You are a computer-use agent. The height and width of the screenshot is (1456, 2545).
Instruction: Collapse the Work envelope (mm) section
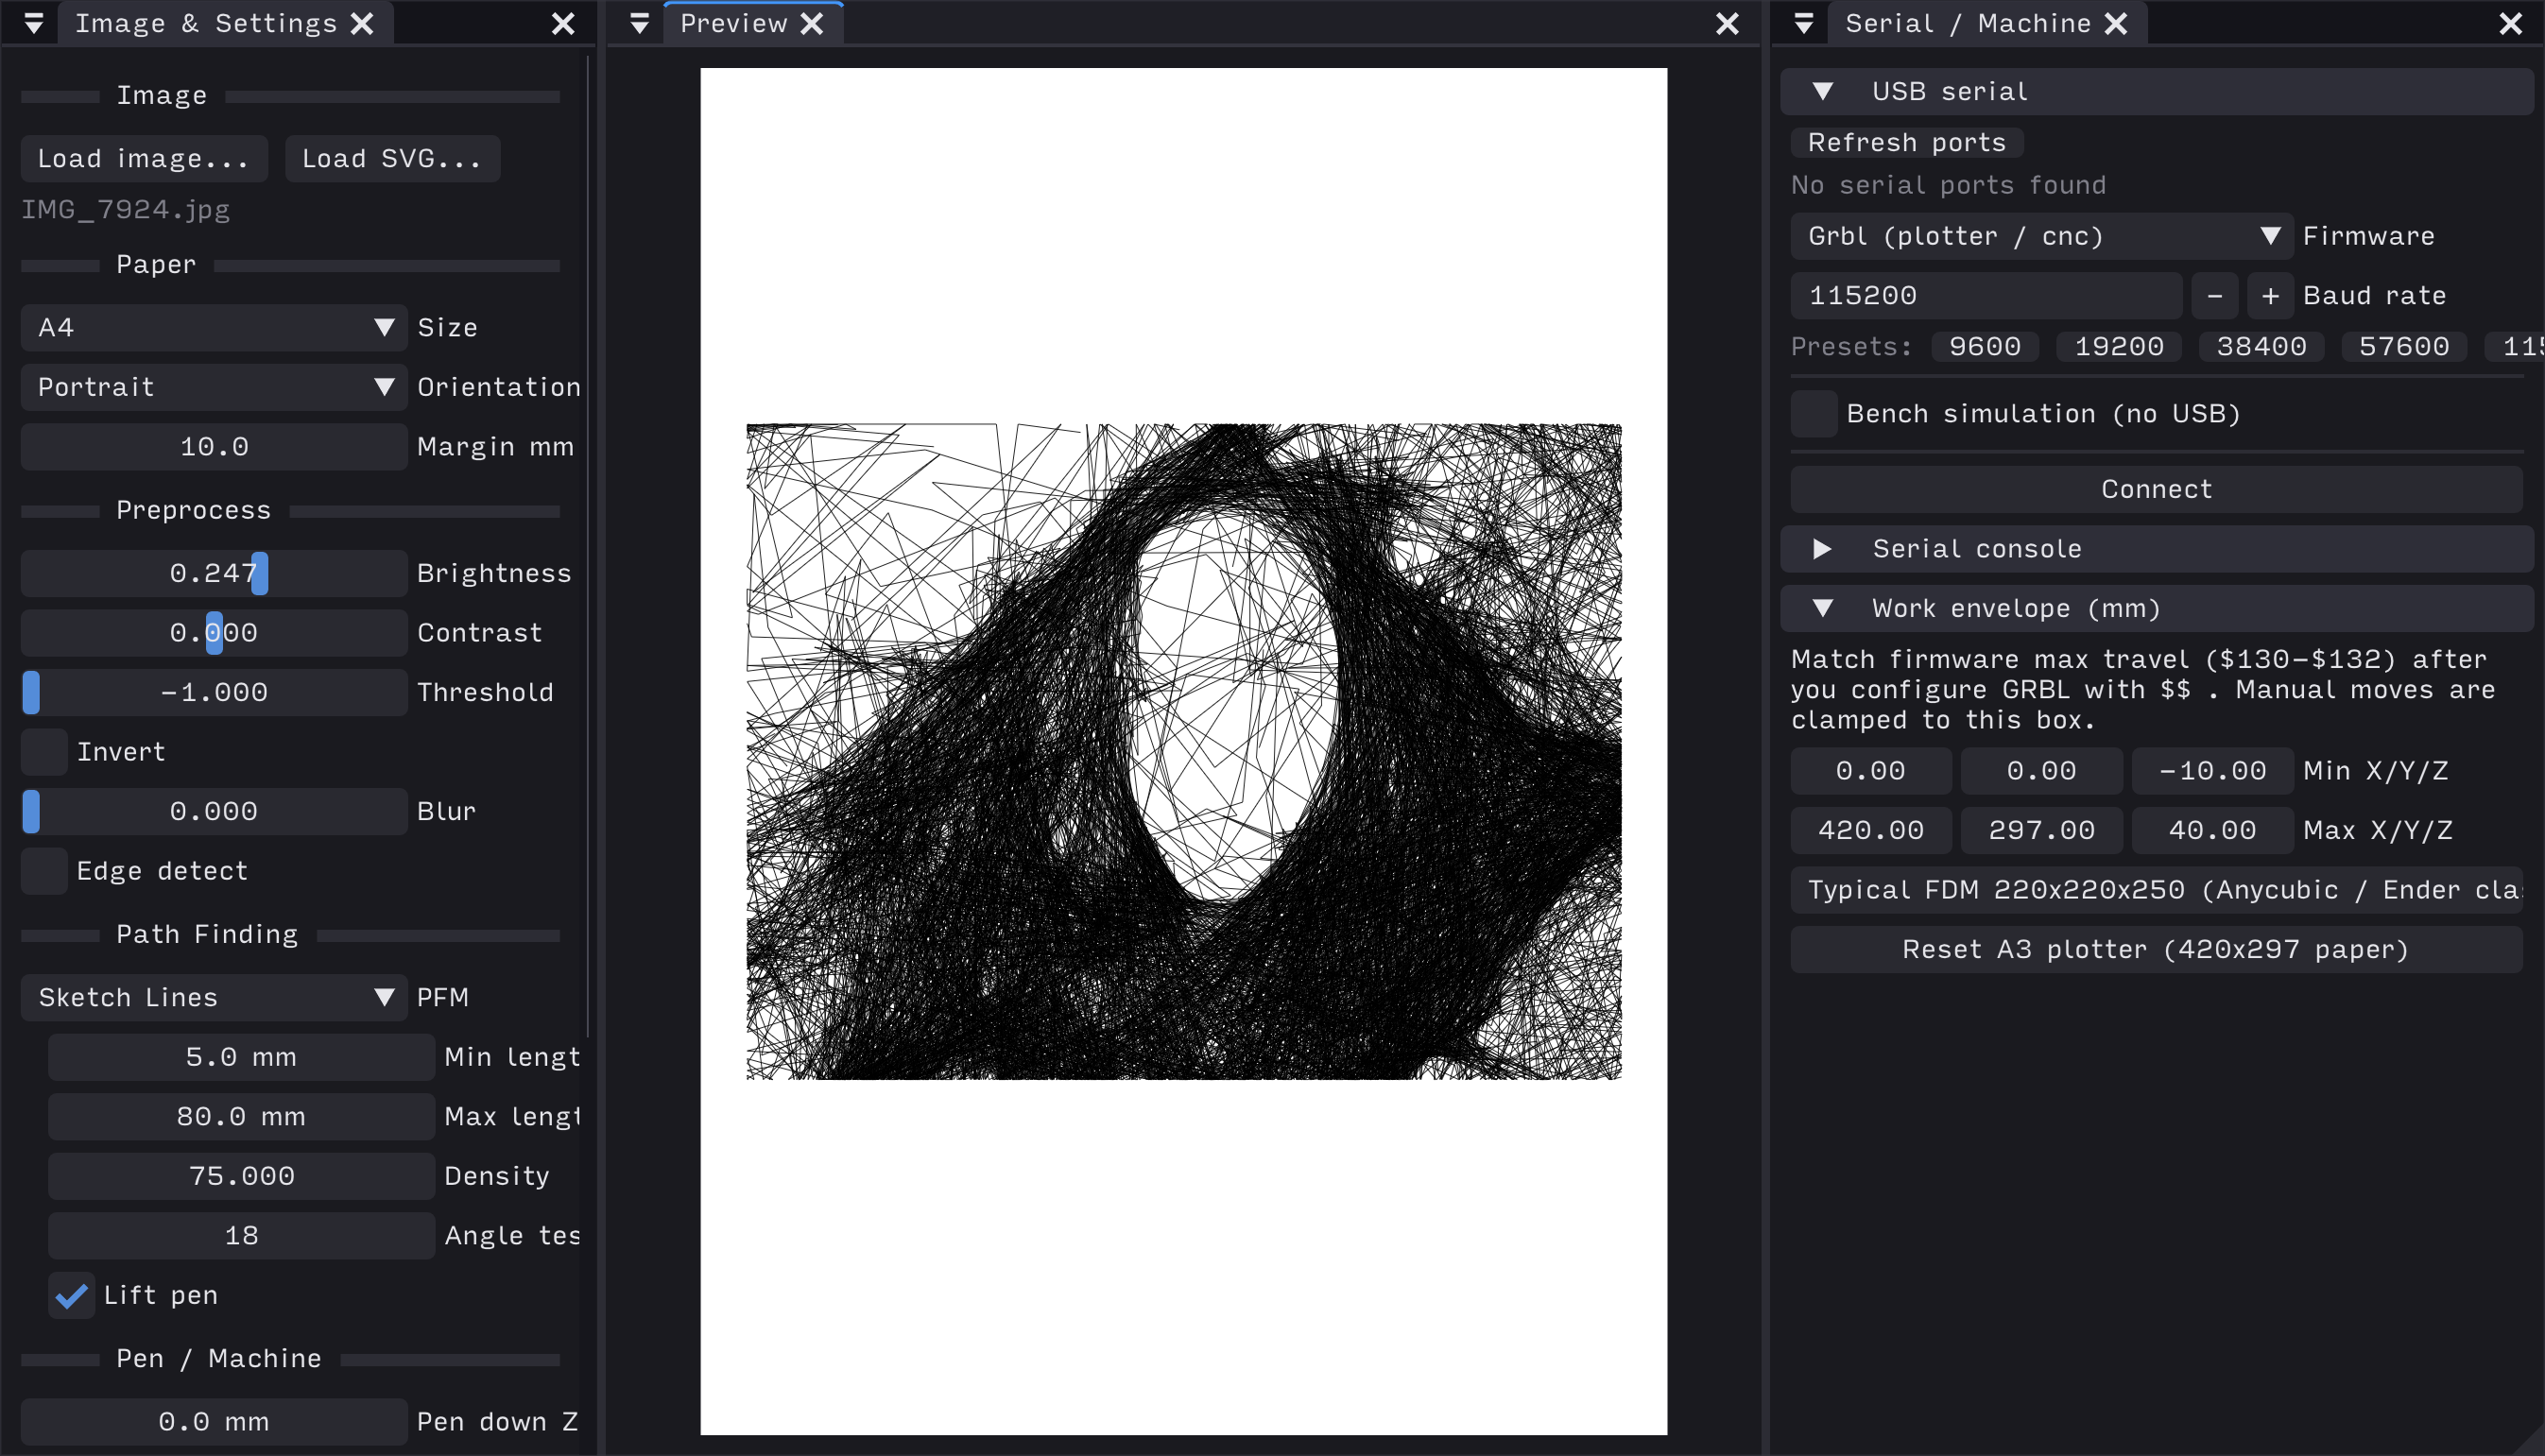2156,609
